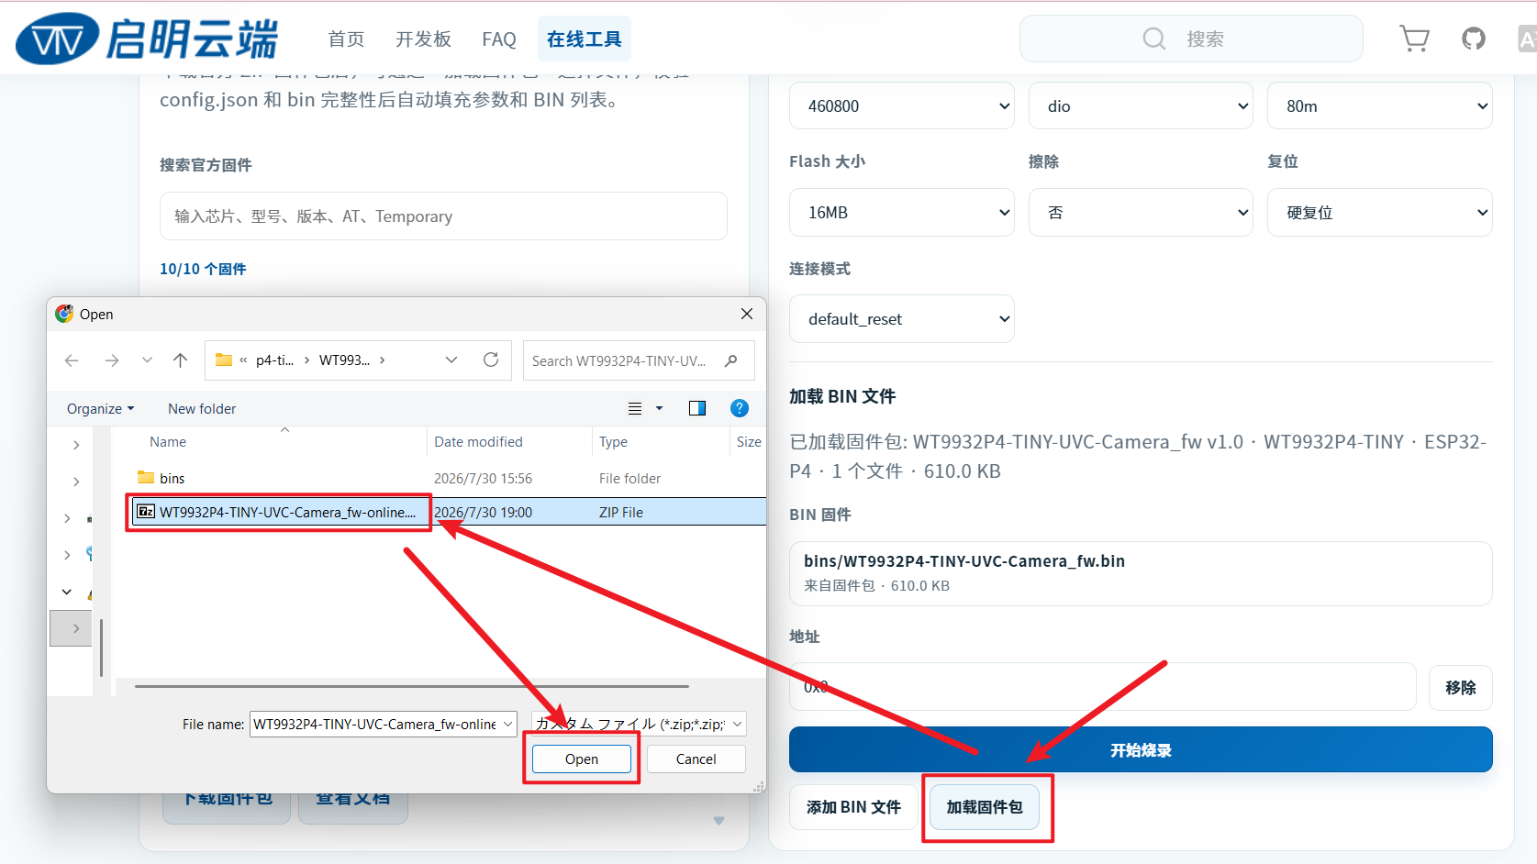Open the default_reset connection mode dropdown

[x=902, y=318]
